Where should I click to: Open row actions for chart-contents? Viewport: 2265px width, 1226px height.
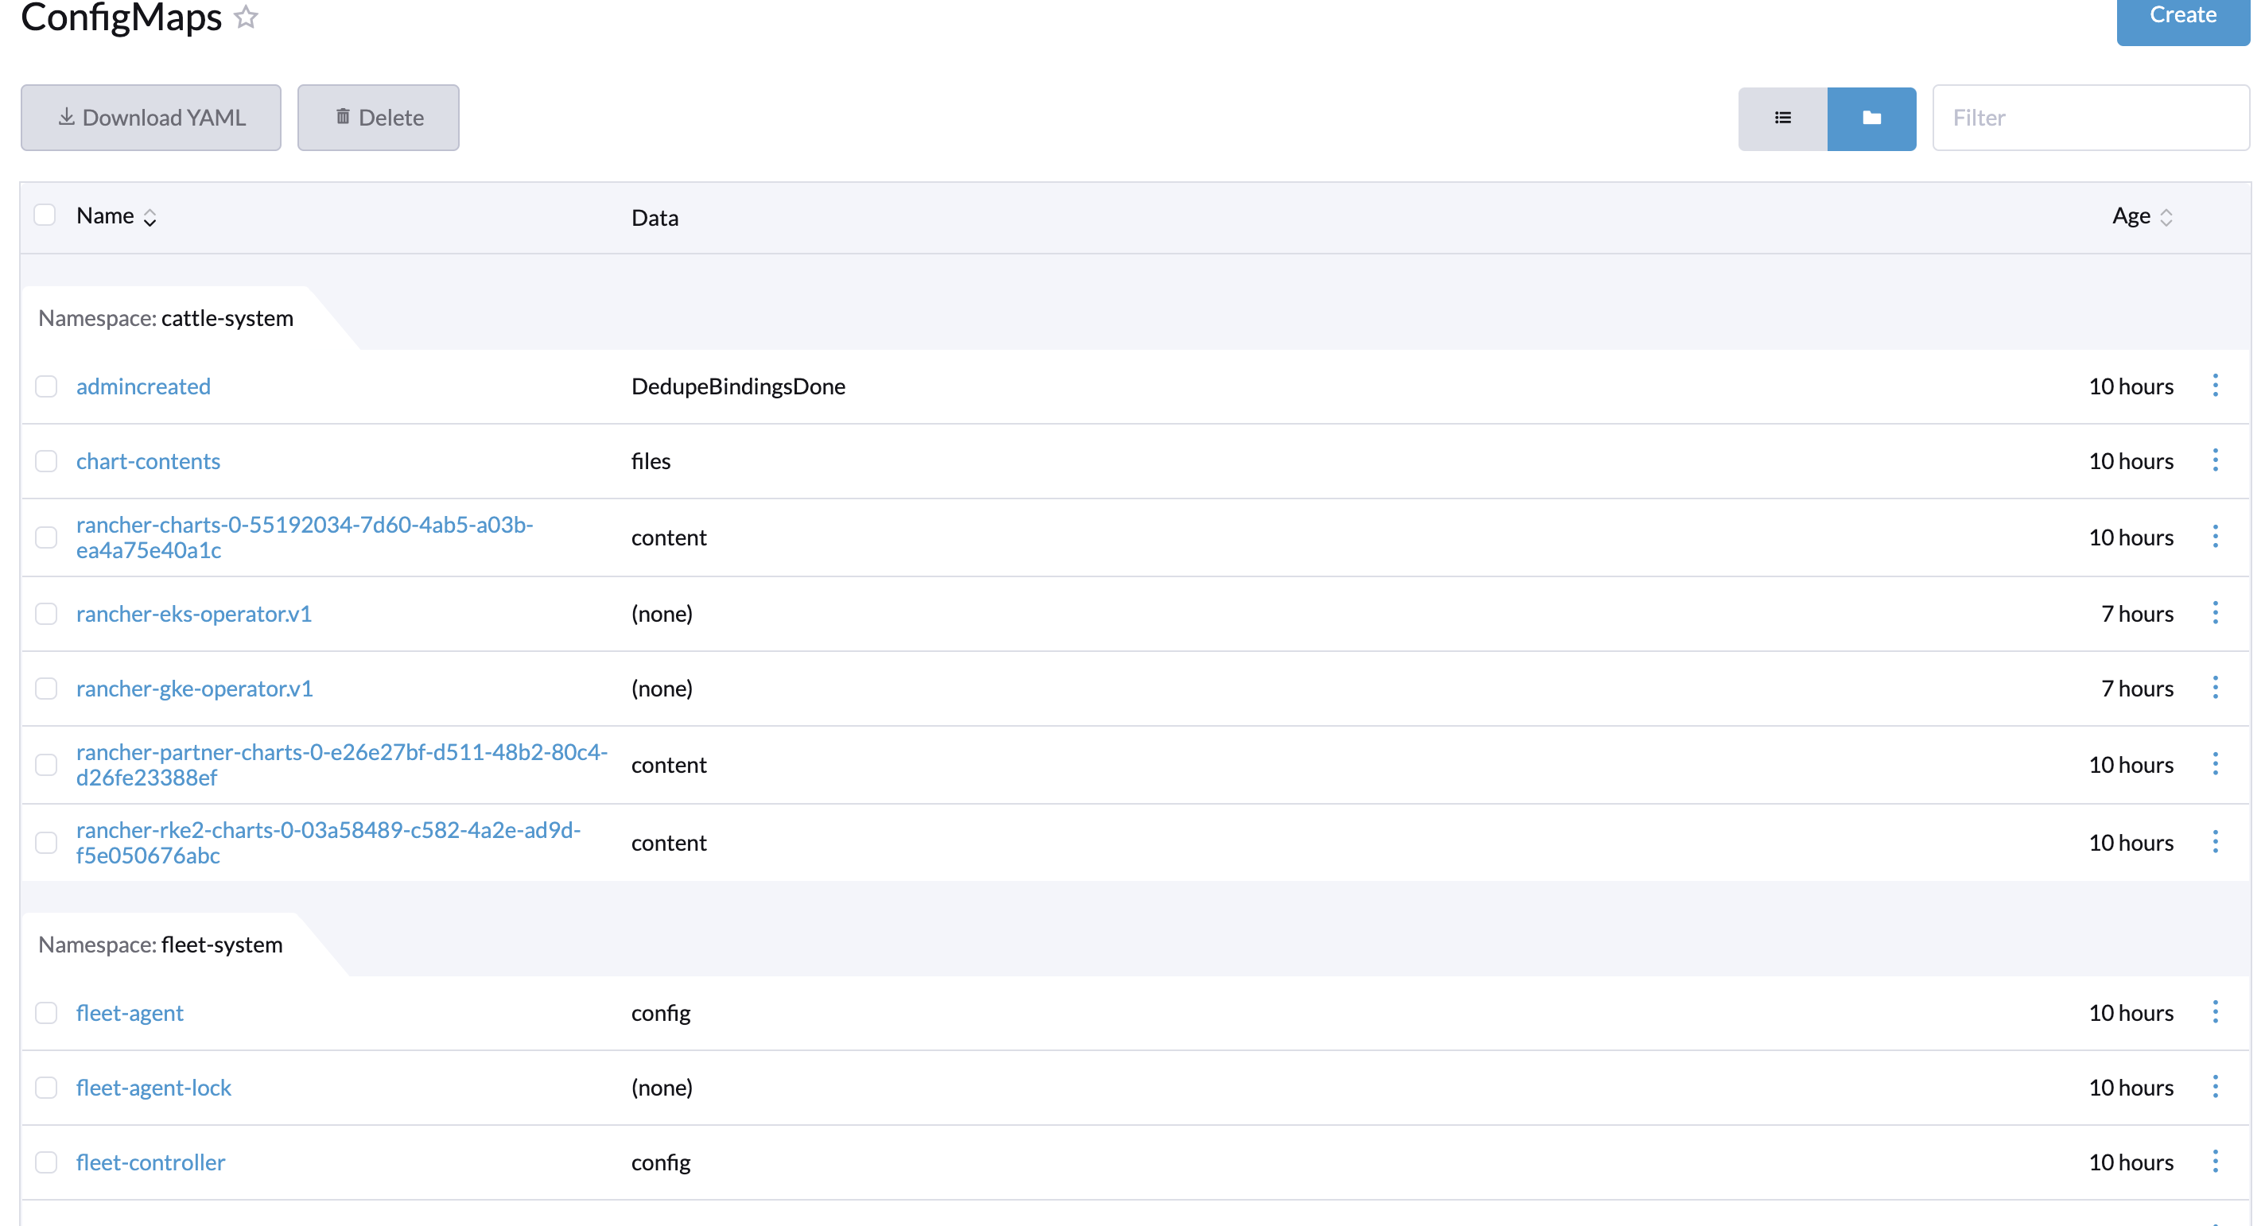(x=2215, y=460)
